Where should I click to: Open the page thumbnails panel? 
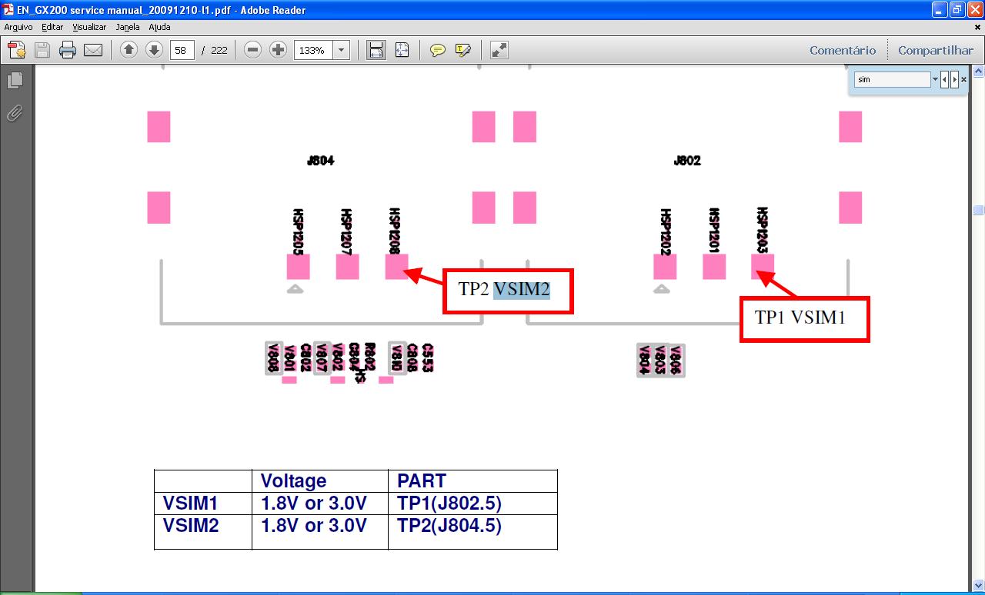(x=15, y=80)
